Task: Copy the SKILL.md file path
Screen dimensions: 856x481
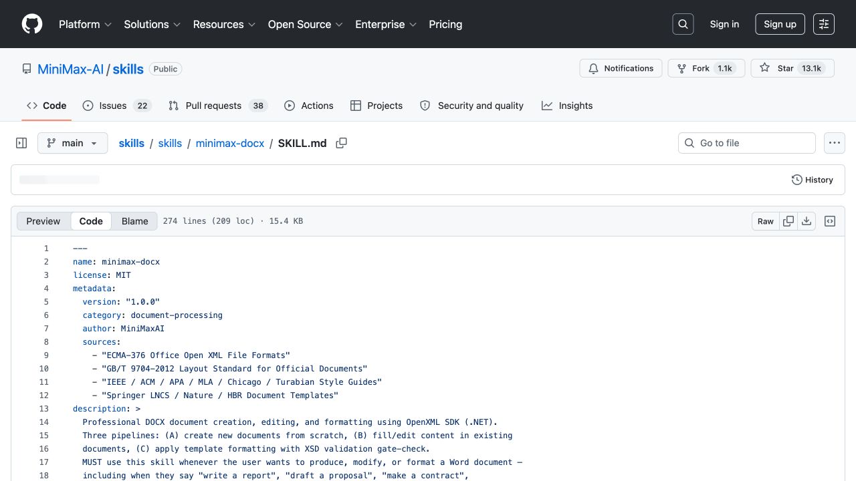Action: [x=341, y=143]
